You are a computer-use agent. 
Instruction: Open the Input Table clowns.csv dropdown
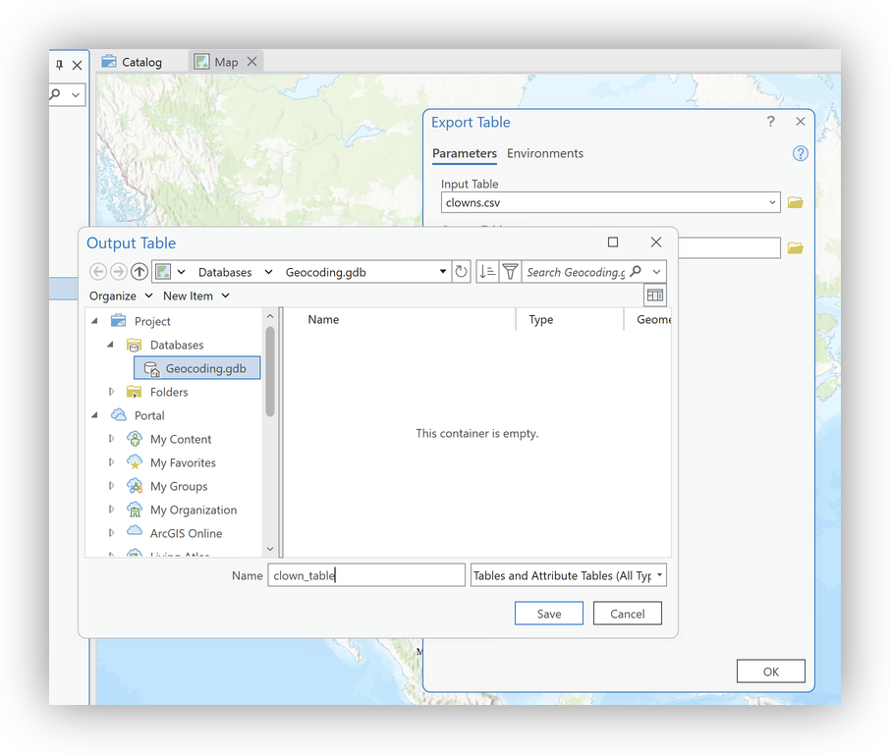[773, 203]
